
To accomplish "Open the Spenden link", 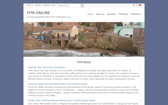I will pyautogui.click(x=38, y=5).
